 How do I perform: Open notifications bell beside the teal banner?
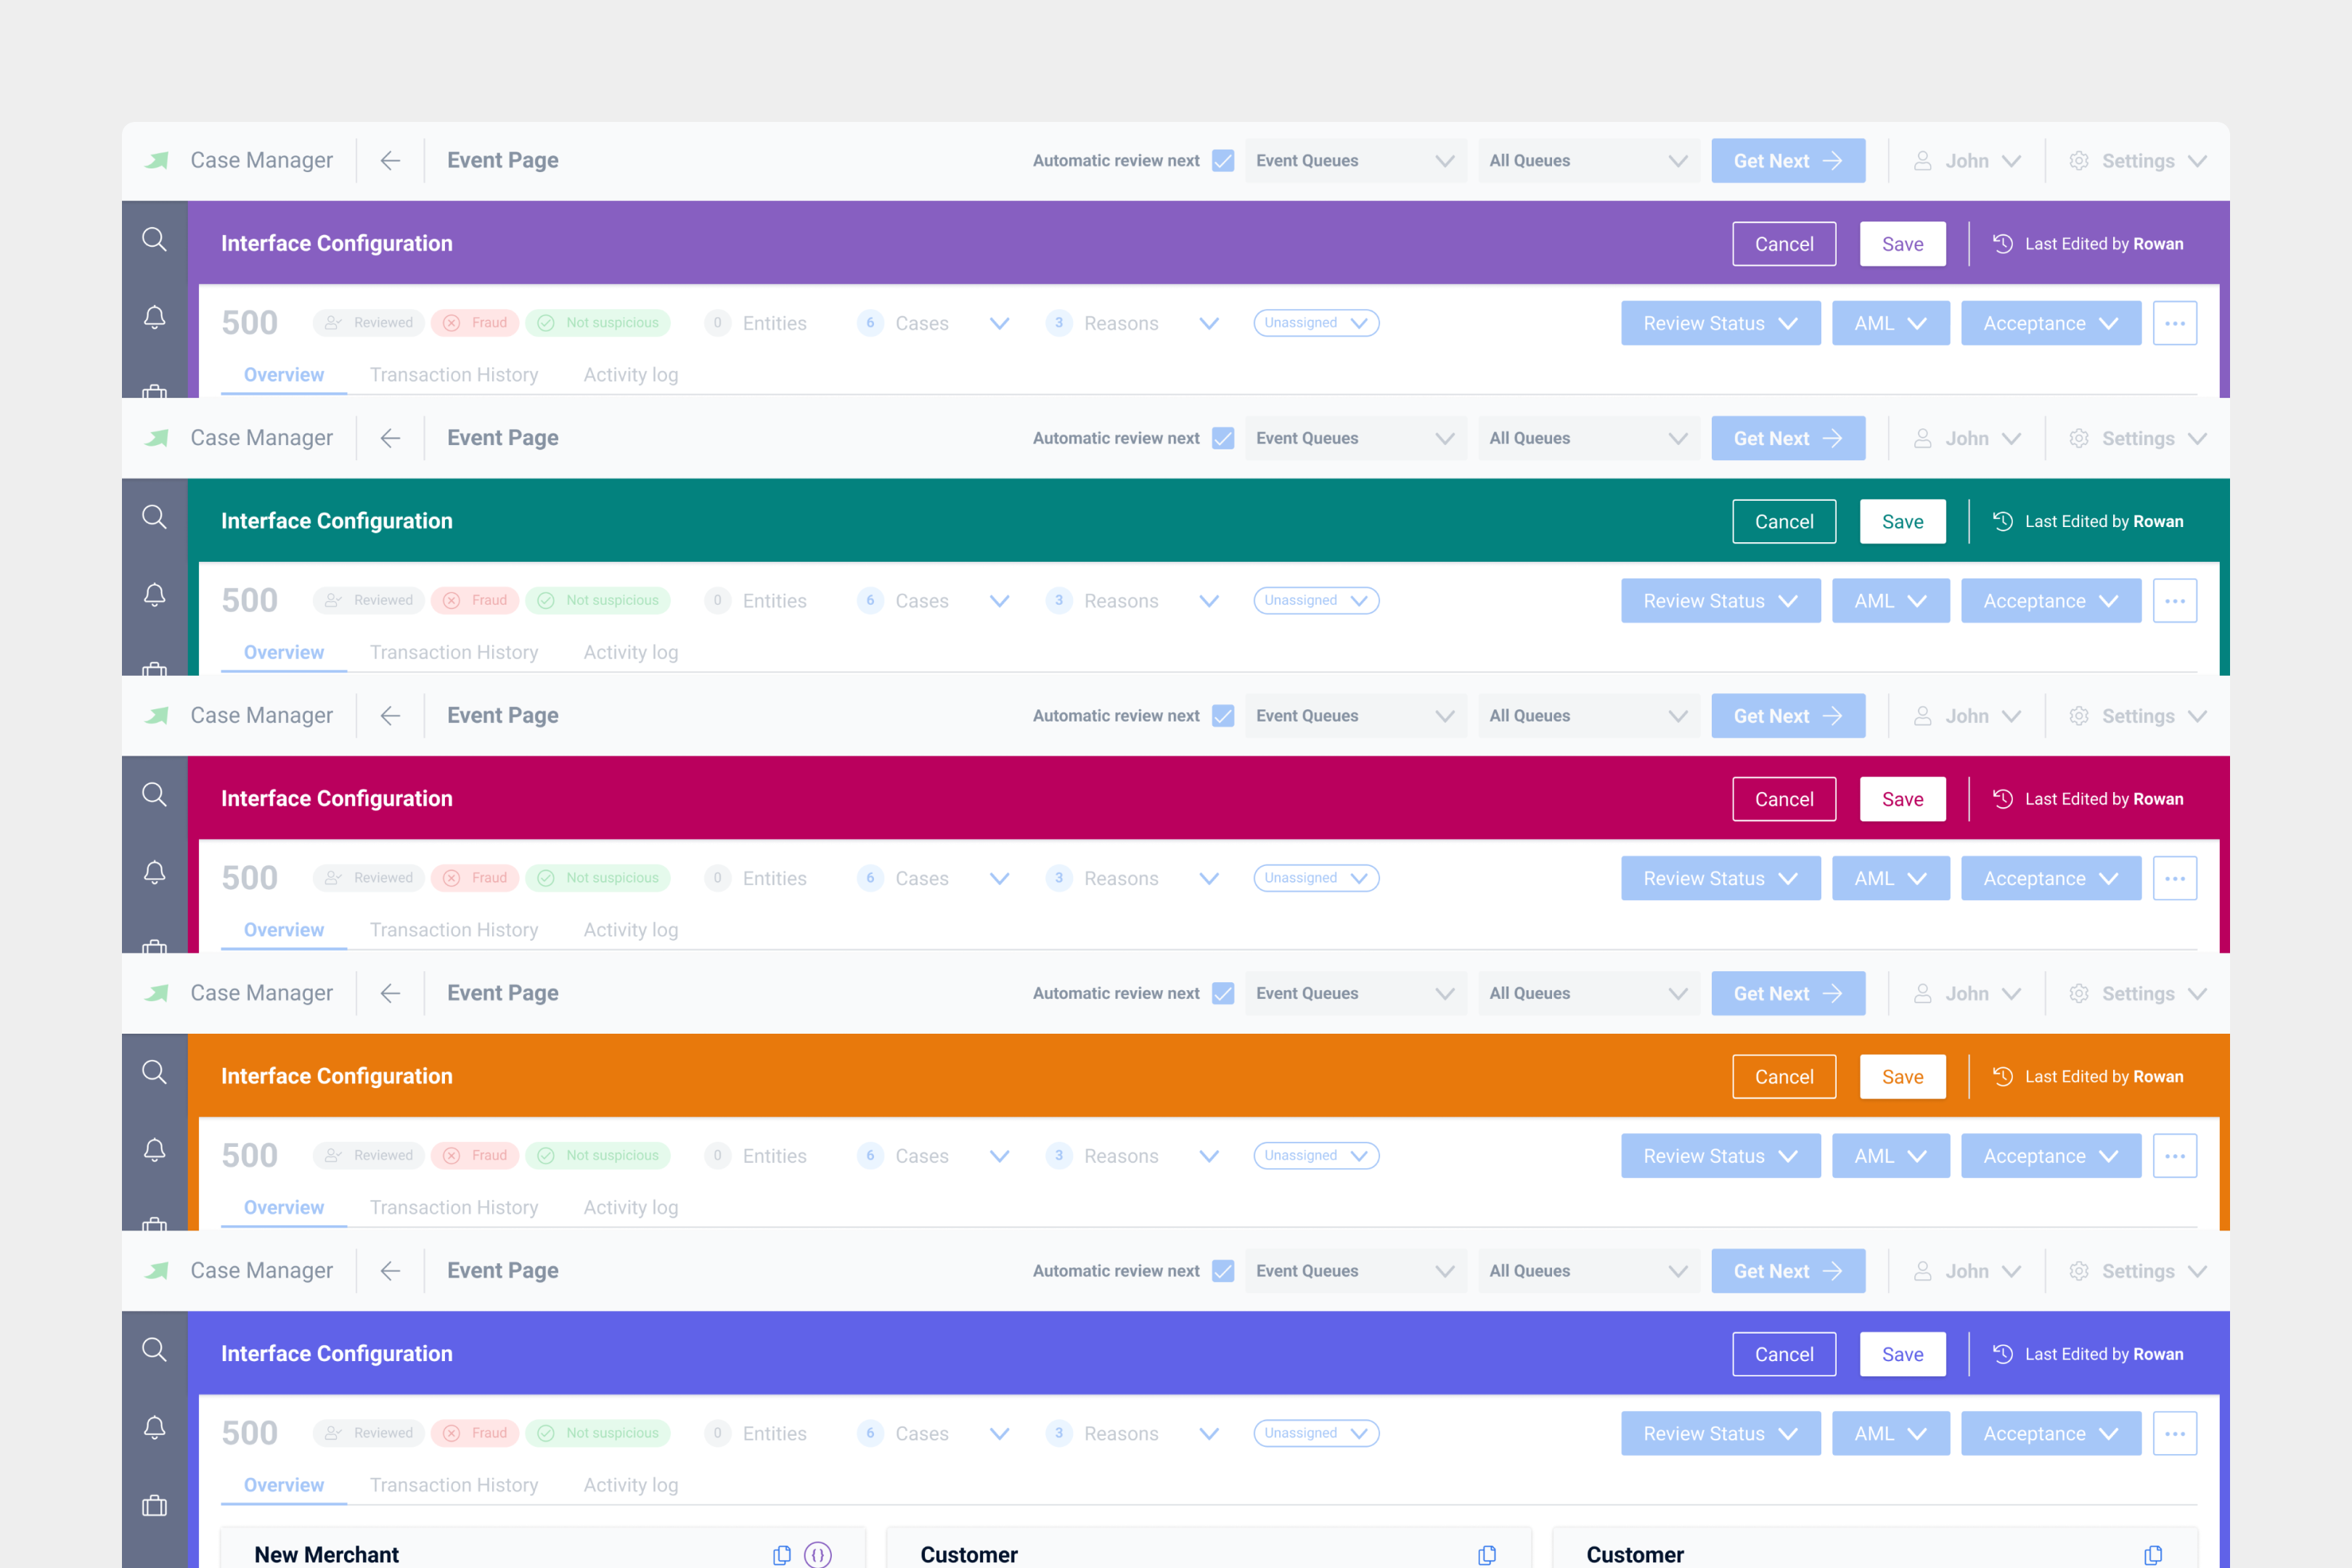click(154, 595)
